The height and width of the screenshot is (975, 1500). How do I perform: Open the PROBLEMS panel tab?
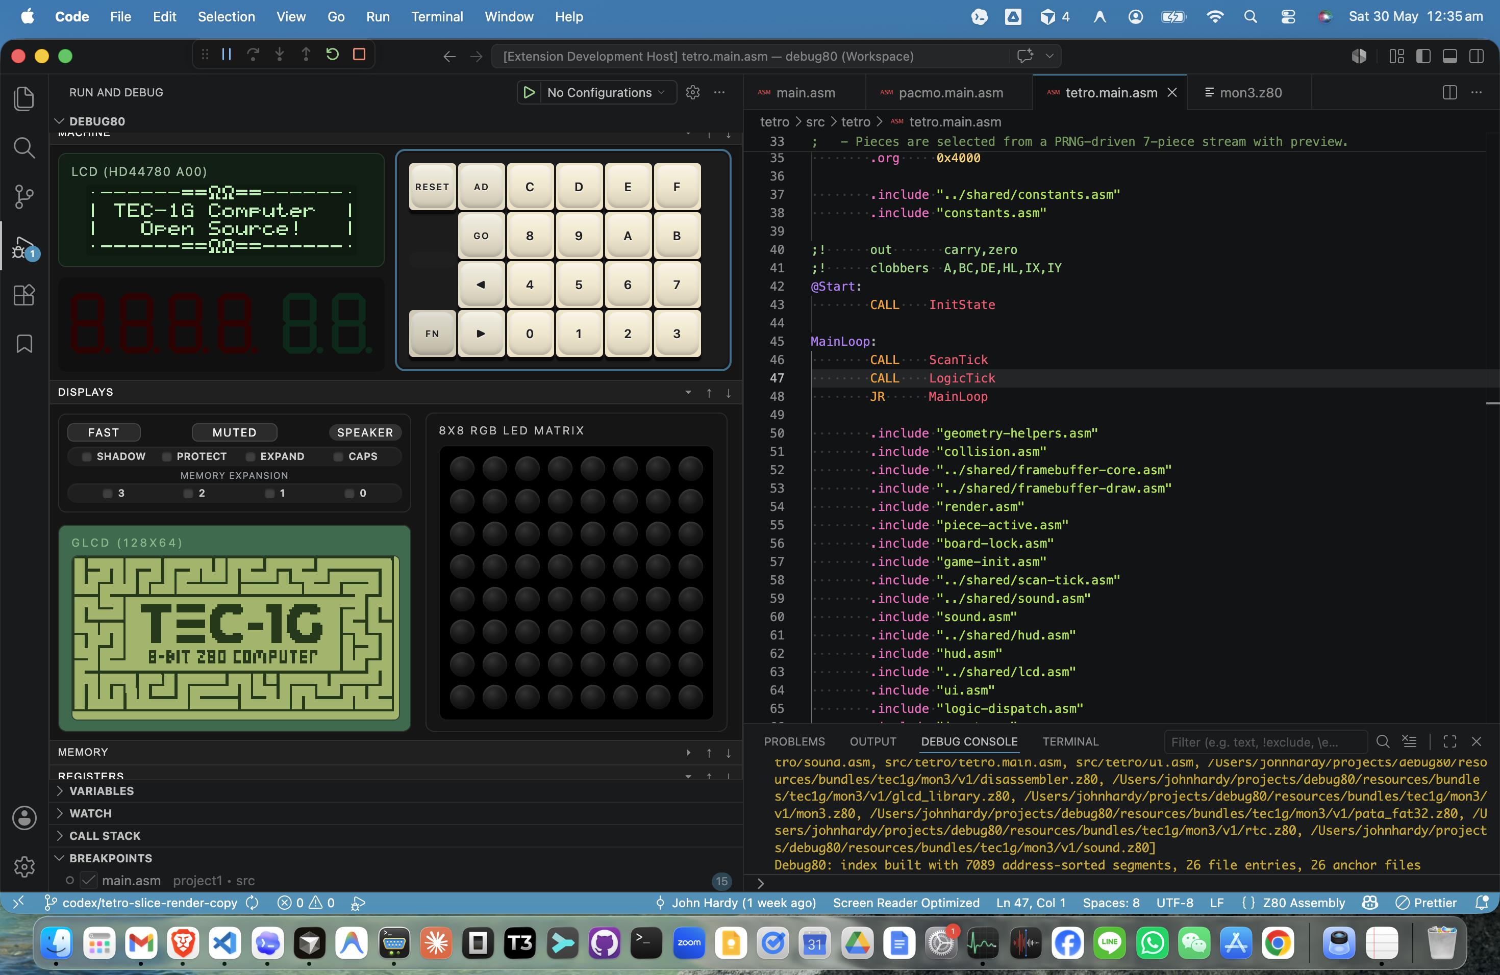[794, 741]
